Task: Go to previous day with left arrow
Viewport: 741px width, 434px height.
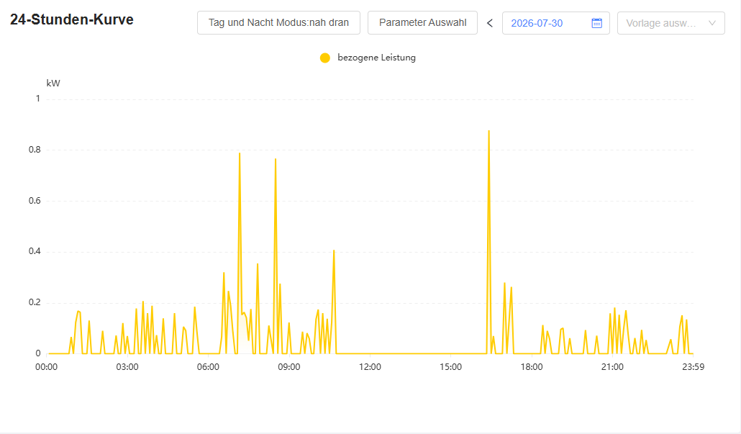Action: point(490,23)
